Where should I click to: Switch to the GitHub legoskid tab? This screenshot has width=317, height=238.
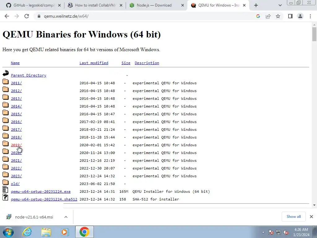pyautogui.click(x=34, y=5)
